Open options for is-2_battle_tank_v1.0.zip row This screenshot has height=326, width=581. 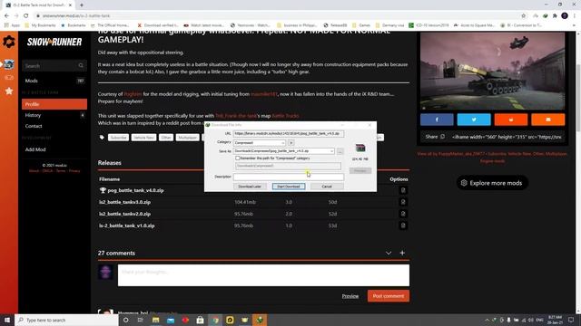(403, 225)
